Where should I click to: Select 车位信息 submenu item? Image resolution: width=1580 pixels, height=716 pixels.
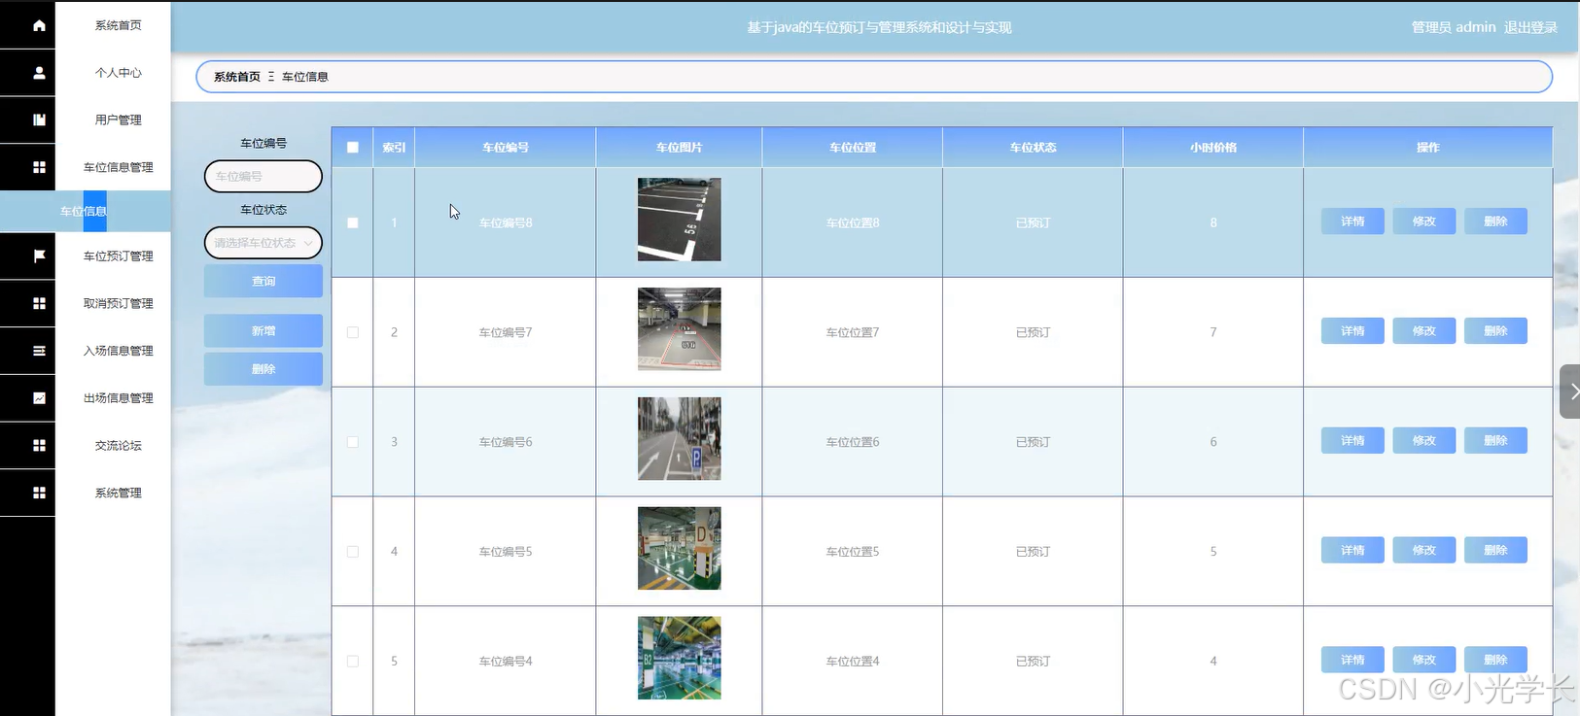point(84,211)
